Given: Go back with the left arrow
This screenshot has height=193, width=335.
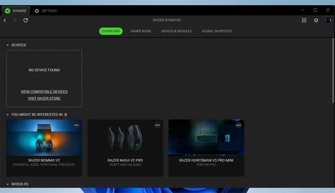Looking at the screenshot, I should 5,20.
